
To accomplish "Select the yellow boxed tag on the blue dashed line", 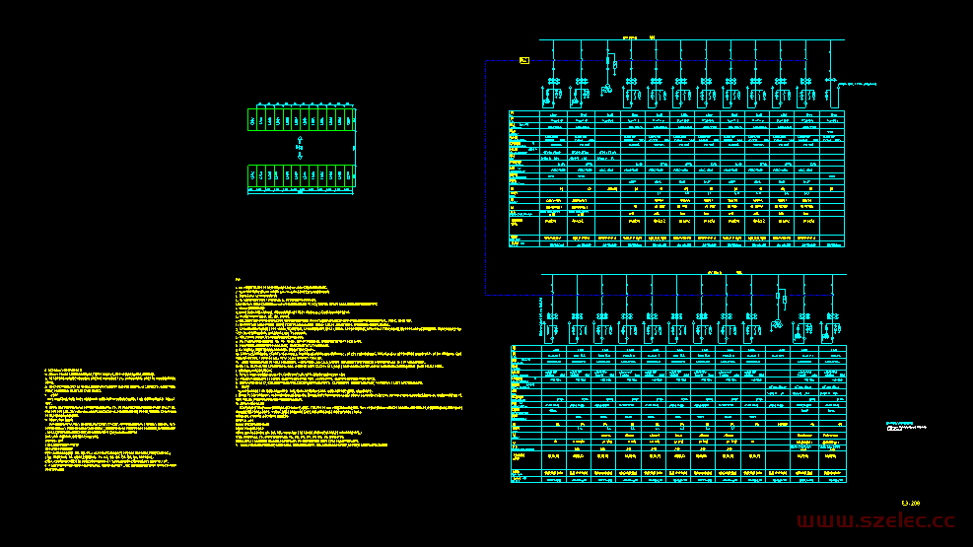I will tap(524, 60).
